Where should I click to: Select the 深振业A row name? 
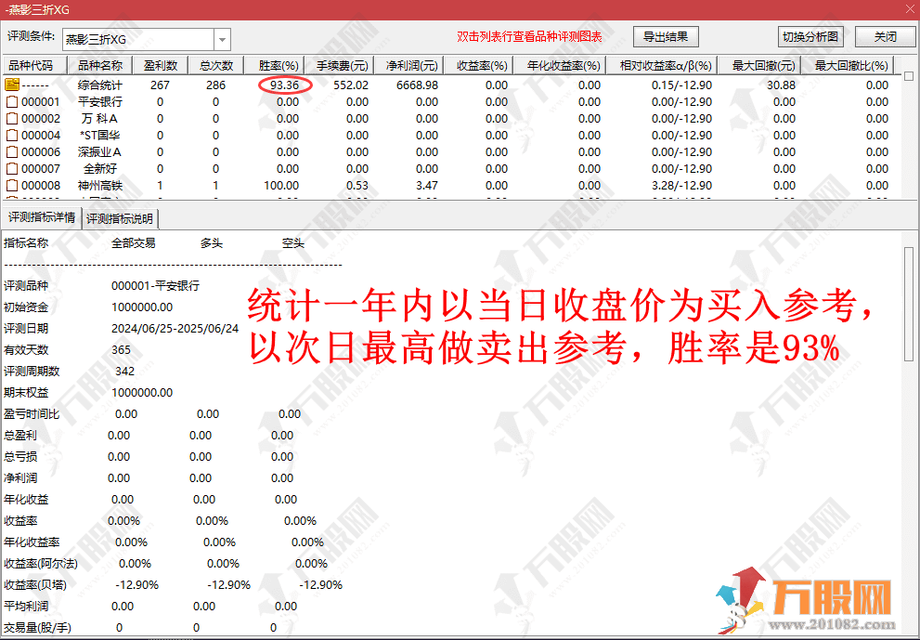(99, 152)
